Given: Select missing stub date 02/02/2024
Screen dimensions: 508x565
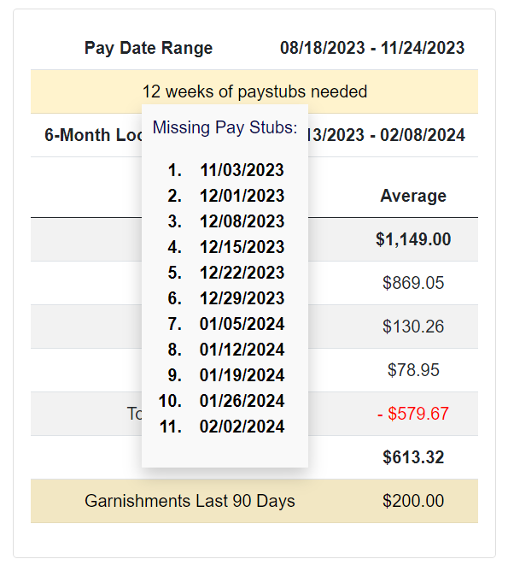Looking at the screenshot, I should [242, 427].
